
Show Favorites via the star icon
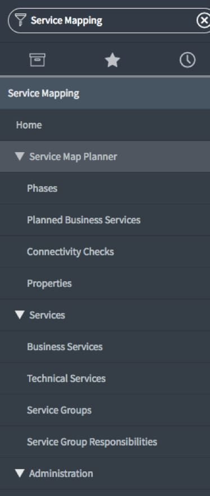click(x=112, y=60)
